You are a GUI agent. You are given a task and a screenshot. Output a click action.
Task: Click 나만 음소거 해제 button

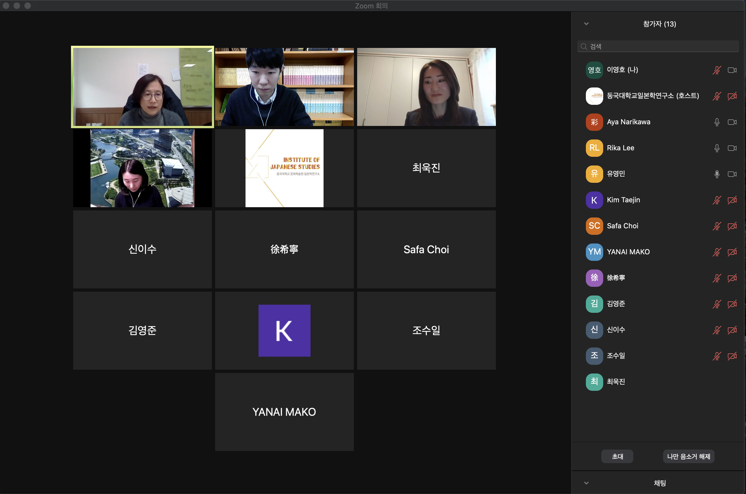689,457
